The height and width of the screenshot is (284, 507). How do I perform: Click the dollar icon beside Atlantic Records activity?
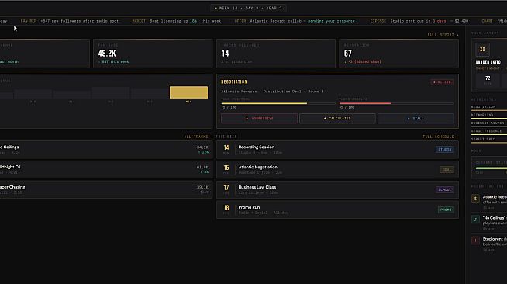click(475, 199)
